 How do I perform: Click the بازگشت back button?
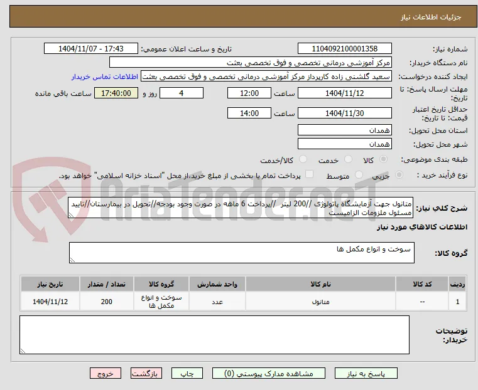pos(146,373)
